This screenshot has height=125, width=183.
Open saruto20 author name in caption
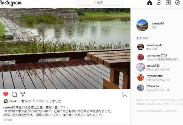coord(9,107)
